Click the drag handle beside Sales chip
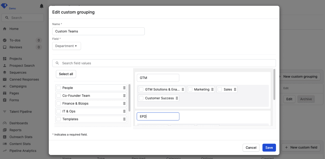 coord(235,89)
